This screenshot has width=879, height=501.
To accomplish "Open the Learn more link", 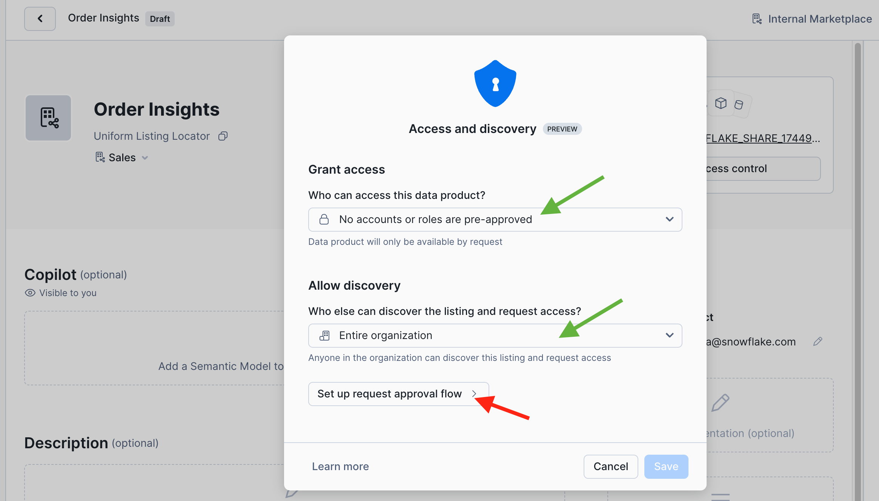I will click(340, 466).
